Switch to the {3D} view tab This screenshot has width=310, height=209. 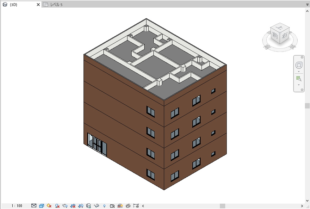(x=13, y=4)
